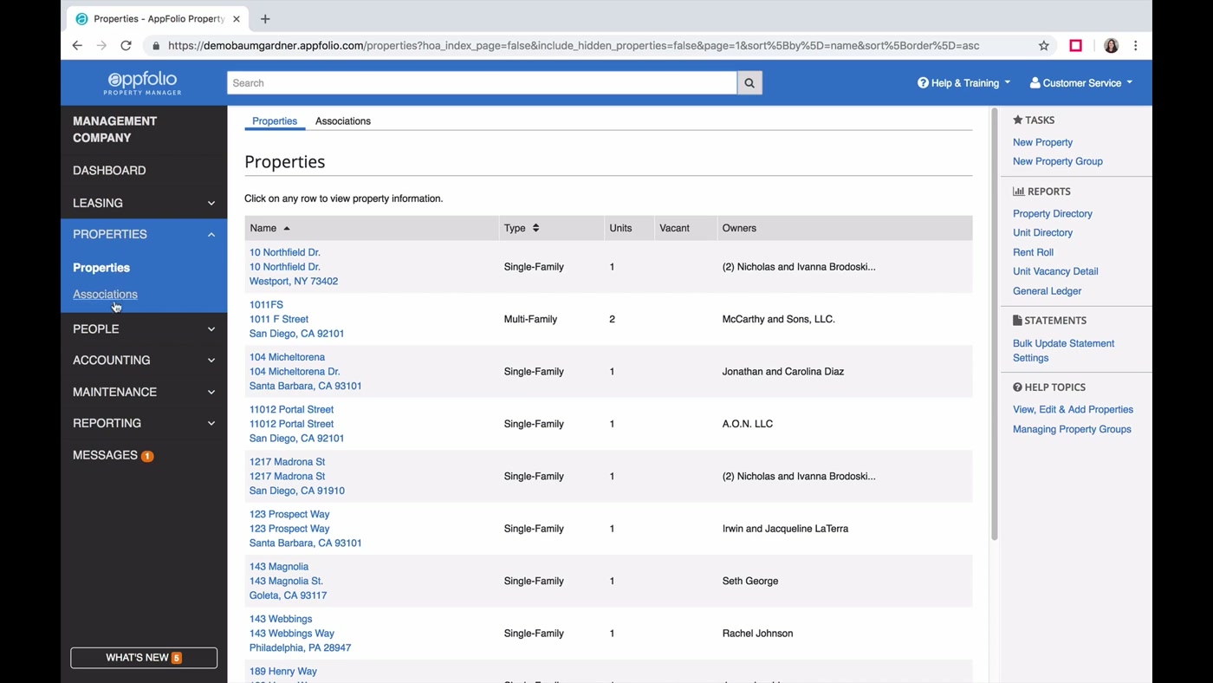Click the AppFolio Property Manager logo
1213x683 pixels.
pos(143,83)
